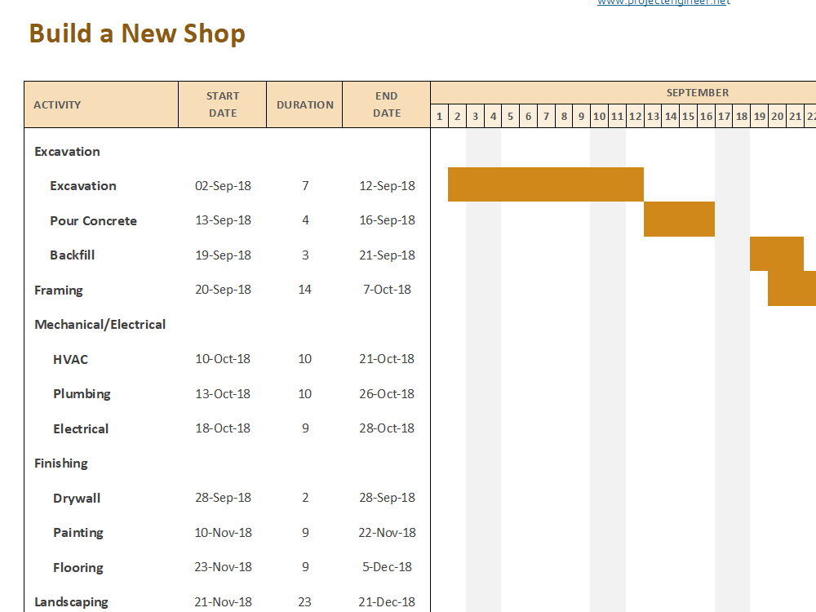This screenshot has width=816, height=612.
Task: Click the Excavation Gantt bar
Action: click(x=546, y=184)
